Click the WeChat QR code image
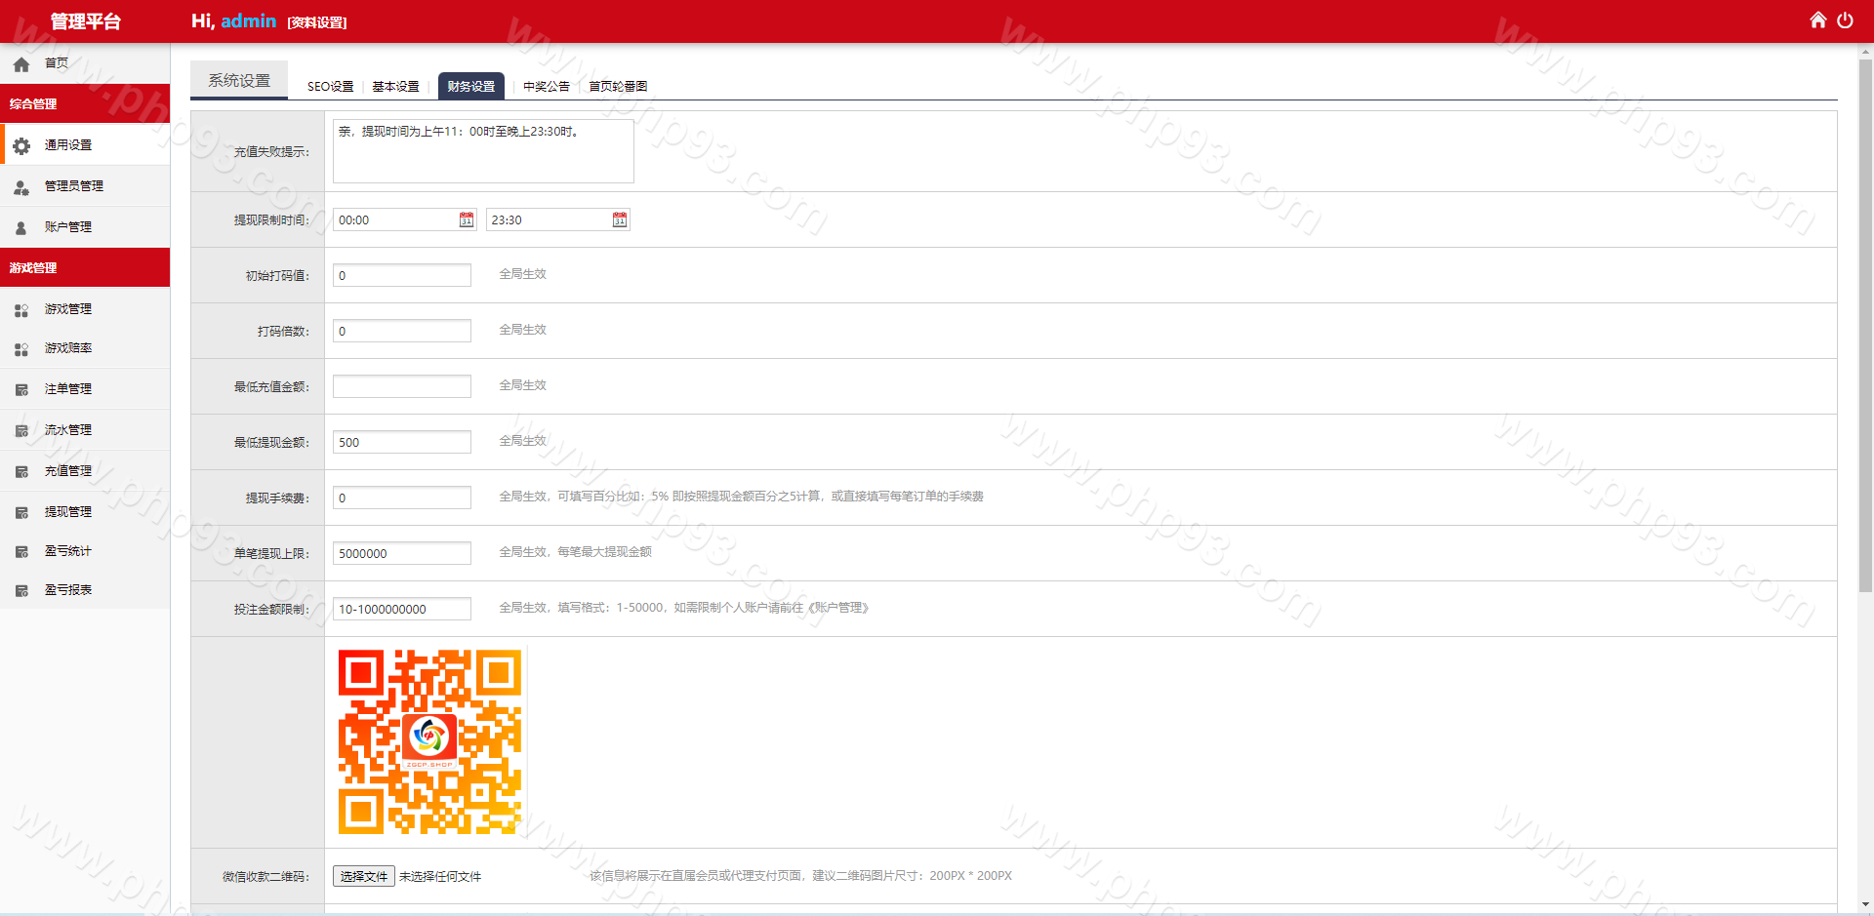This screenshot has height=916, width=1874. 429,742
